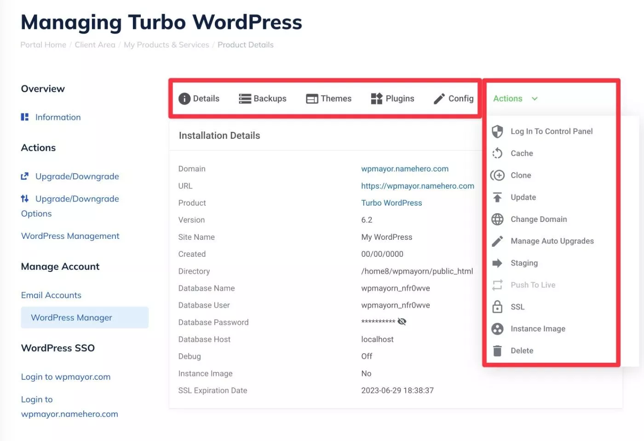644x441 pixels.
Task: Click the Product Details breadcrumb
Action: pyautogui.click(x=246, y=45)
